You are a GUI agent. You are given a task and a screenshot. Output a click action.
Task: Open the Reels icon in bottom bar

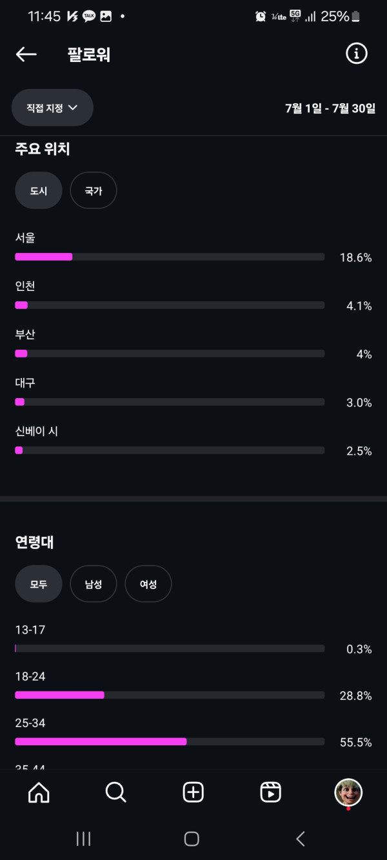[x=271, y=792]
